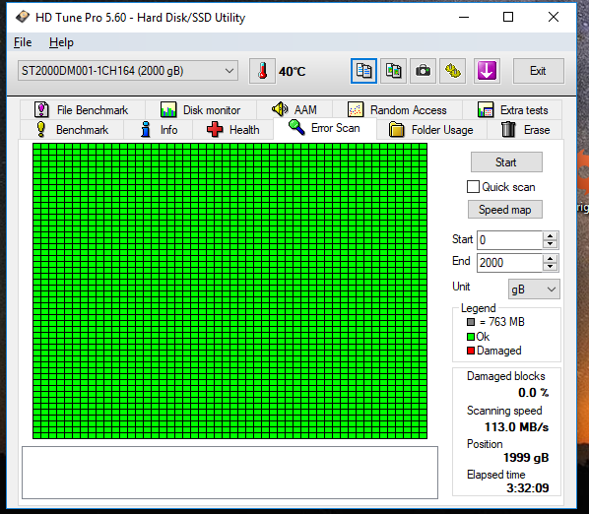Increase the Start value with up arrow

point(551,235)
